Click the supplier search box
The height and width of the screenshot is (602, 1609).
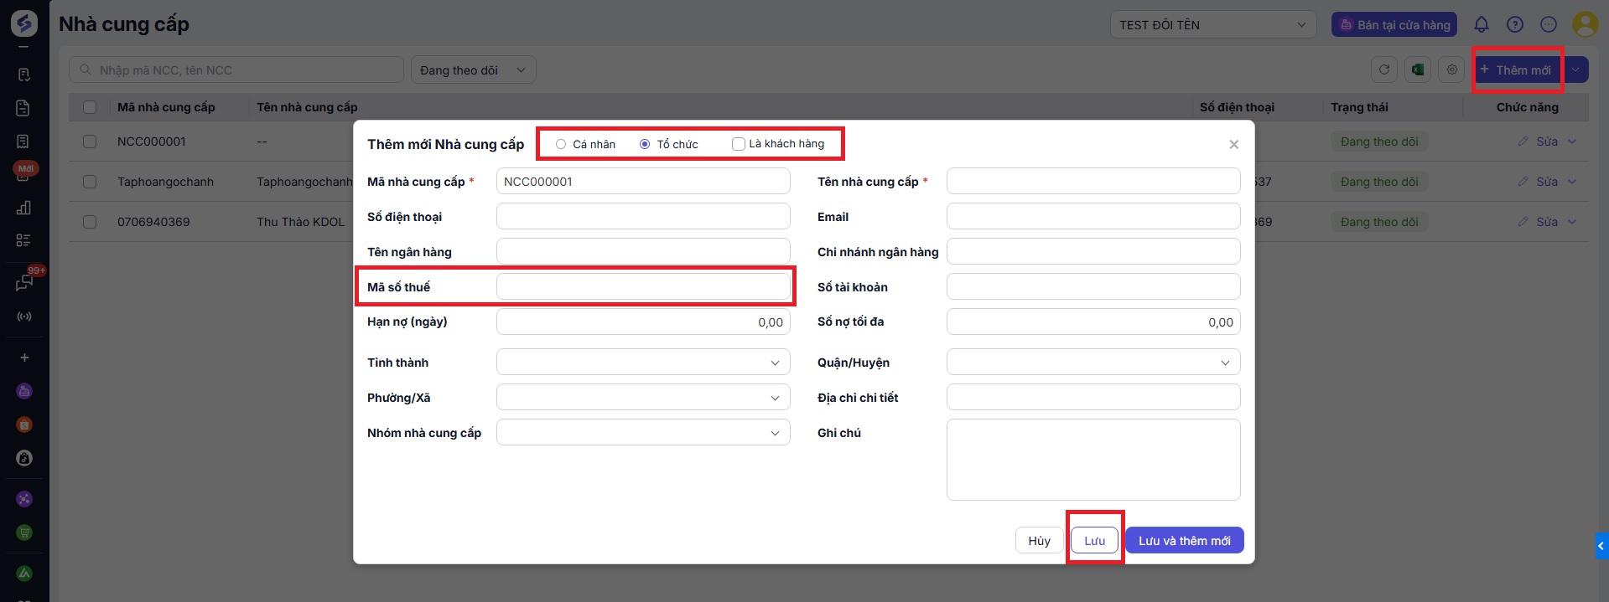[236, 69]
